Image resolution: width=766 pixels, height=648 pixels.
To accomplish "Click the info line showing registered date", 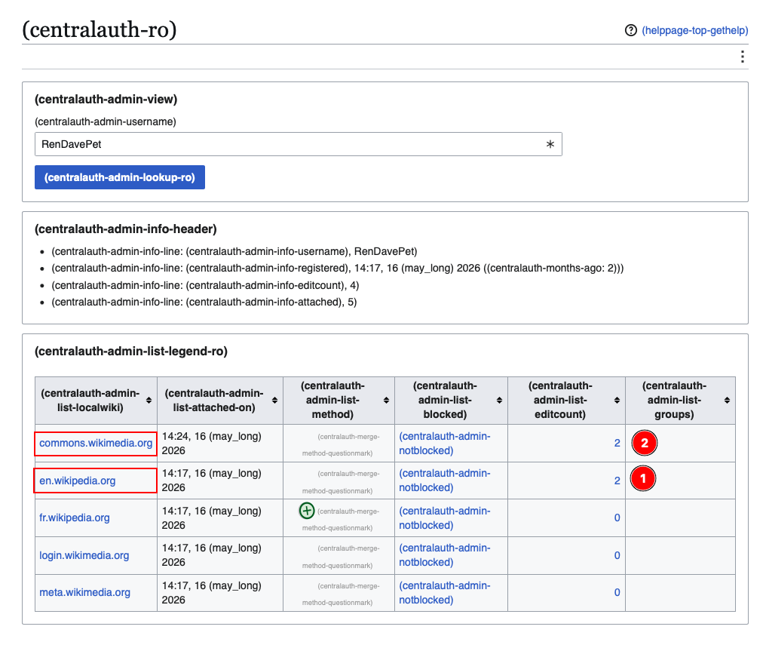I will tap(338, 269).
